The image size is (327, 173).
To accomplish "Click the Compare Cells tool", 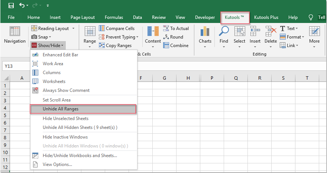I will [x=117, y=29].
